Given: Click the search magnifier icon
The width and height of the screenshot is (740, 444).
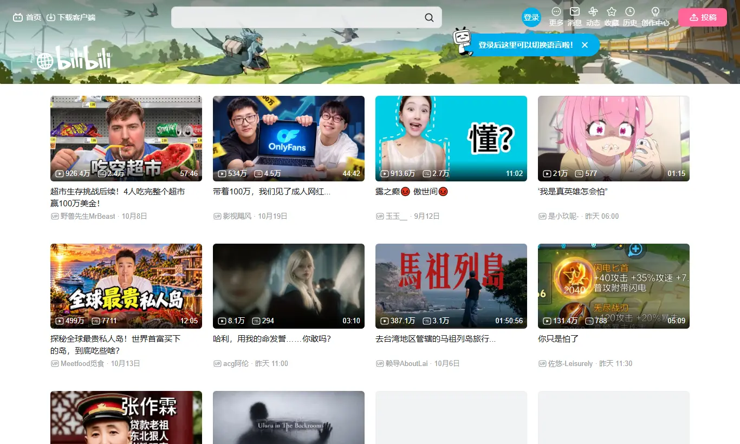Looking at the screenshot, I should [x=429, y=17].
